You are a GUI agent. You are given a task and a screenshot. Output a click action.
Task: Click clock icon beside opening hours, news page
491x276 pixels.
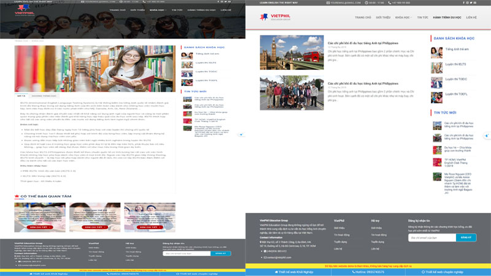click(366, 2)
